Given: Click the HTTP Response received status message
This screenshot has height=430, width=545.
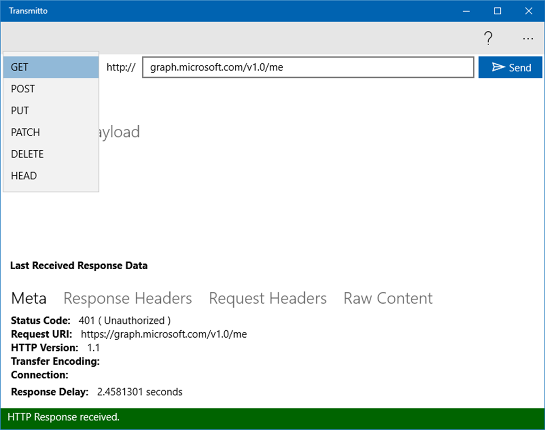Looking at the screenshot, I should tap(64, 417).
